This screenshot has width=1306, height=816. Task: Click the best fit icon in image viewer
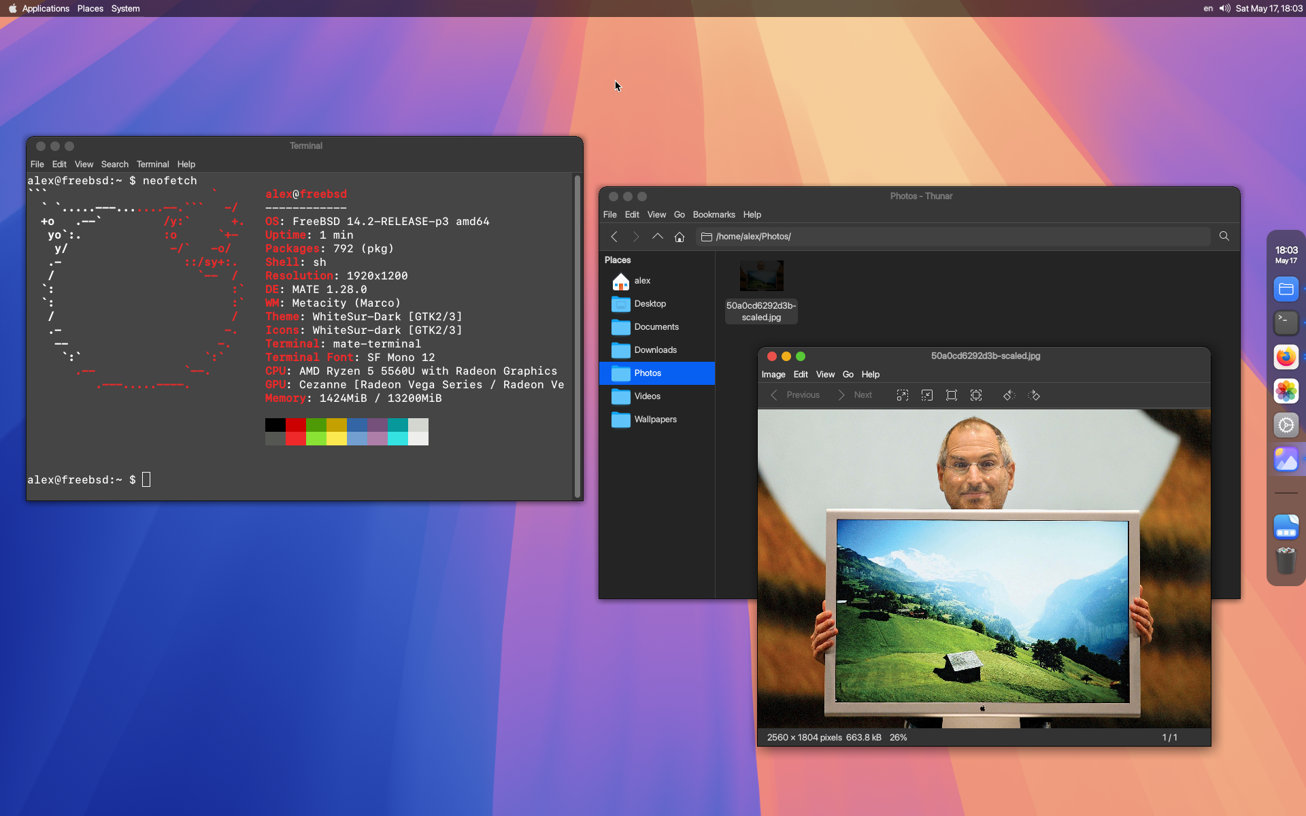pyautogui.click(x=976, y=395)
